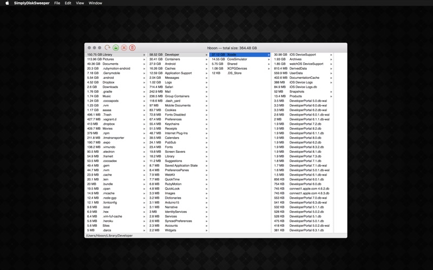Expand arrow next to Containers row
Image resolution: width=433 pixels, height=270 pixels.
click(206, 59)
